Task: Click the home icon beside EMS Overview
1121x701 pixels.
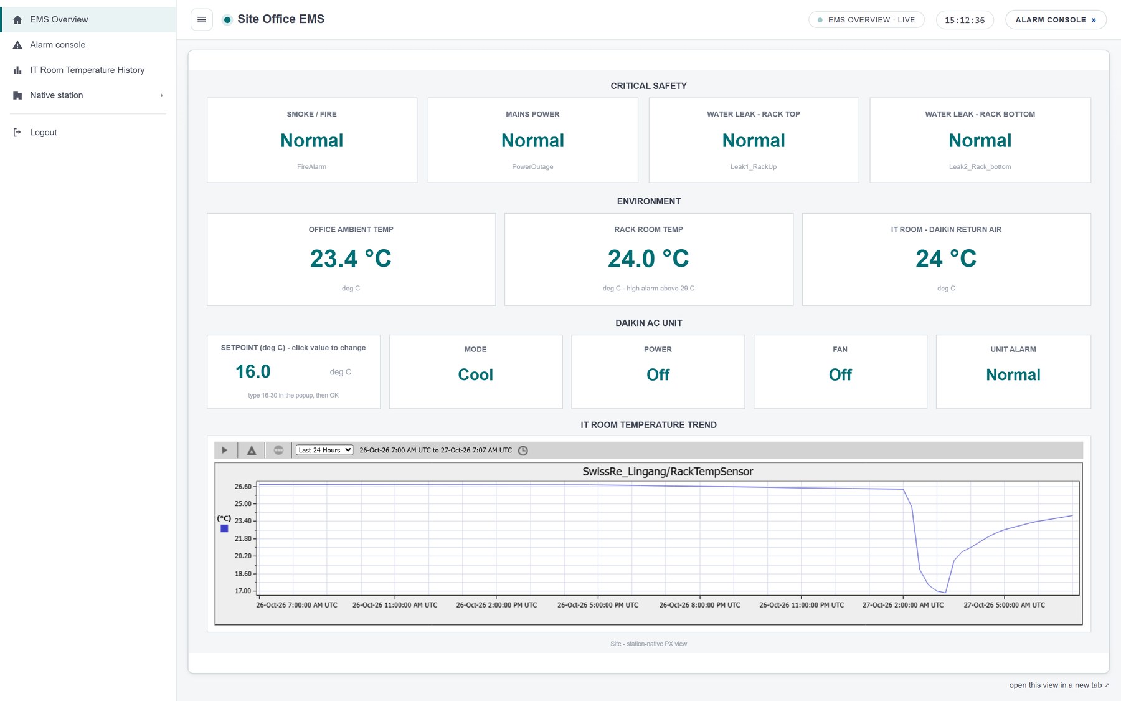Action: (17, 19)
